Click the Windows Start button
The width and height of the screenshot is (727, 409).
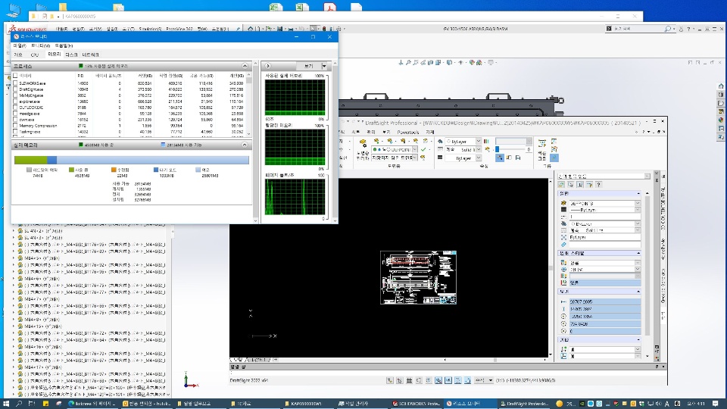pos(8,403)
